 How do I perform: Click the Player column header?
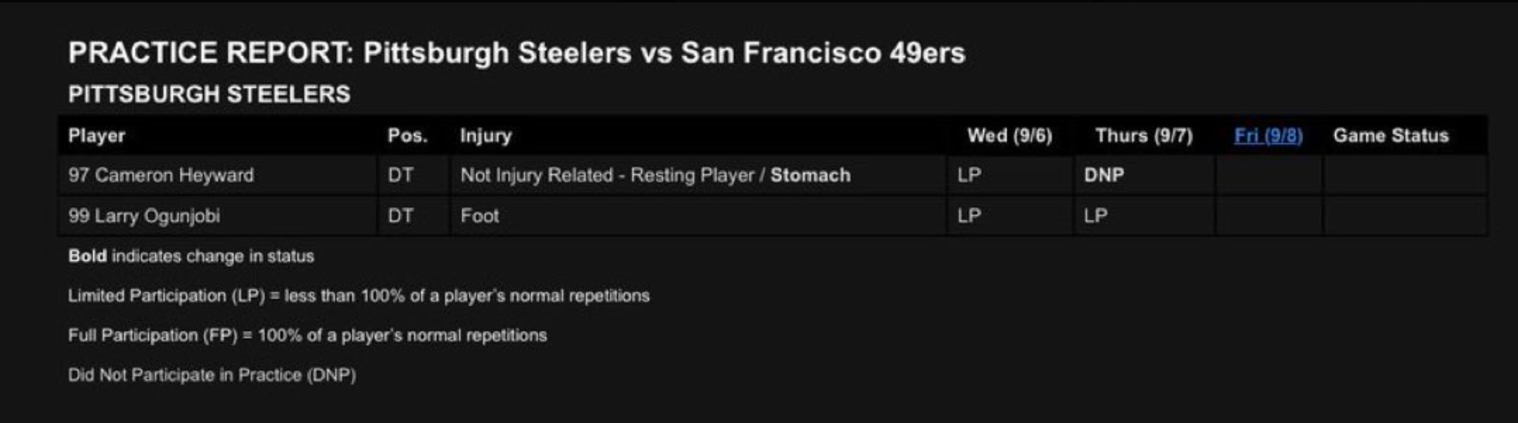(x=97, y=136)
